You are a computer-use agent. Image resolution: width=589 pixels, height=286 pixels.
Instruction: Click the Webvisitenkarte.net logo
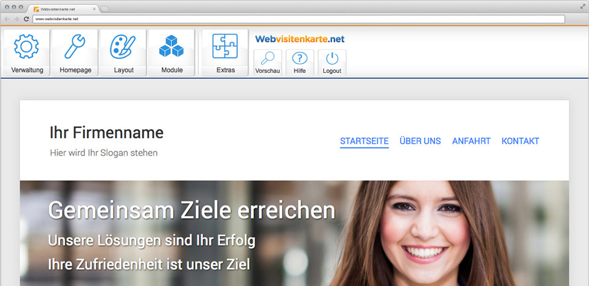tap(299, 39)
